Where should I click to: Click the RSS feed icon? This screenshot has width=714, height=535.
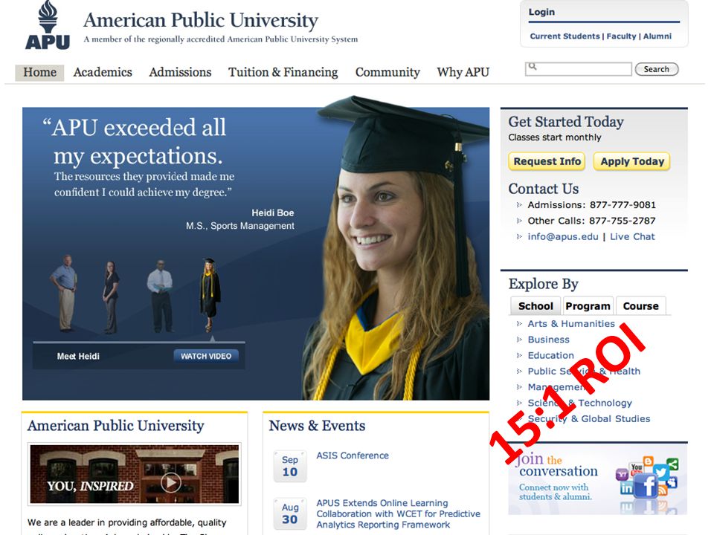pyautogui.click(x=663, y=490)
